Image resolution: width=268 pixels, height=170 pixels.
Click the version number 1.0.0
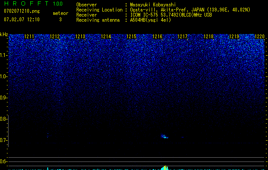(58, 4)
